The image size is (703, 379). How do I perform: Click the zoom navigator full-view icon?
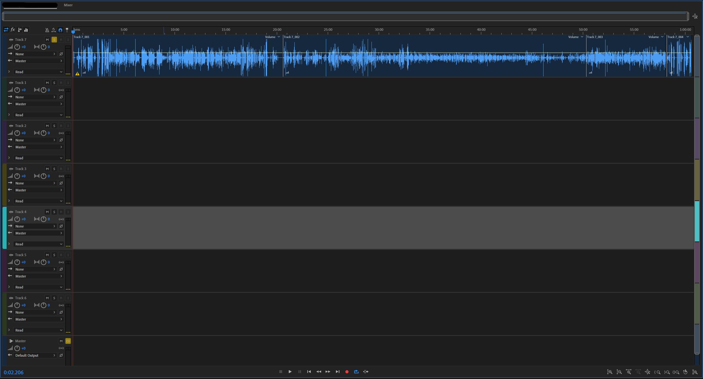(x=695, y=16)
